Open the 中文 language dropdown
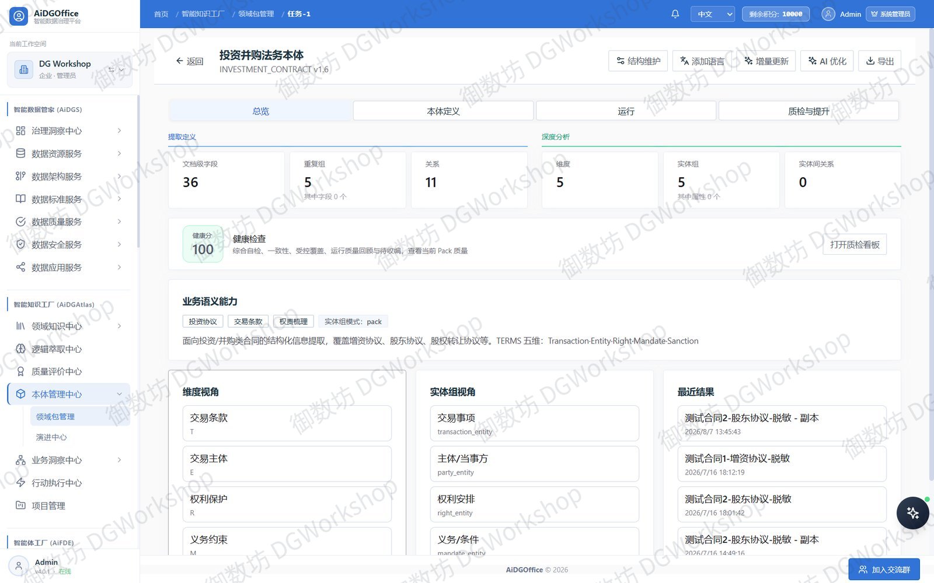This screenshot has width=934, height=583. tap(712, 14)
